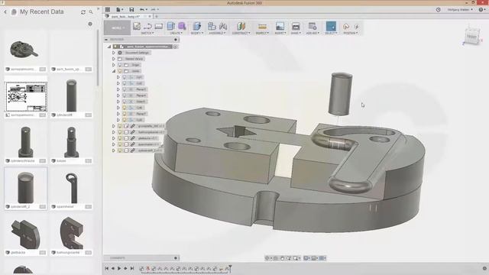Toggle Origin folder lightbulb visibility

pyautogui.click(x=120, y=65)
